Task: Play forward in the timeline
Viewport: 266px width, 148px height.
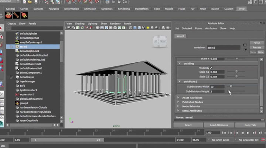Action: [248, 133]
